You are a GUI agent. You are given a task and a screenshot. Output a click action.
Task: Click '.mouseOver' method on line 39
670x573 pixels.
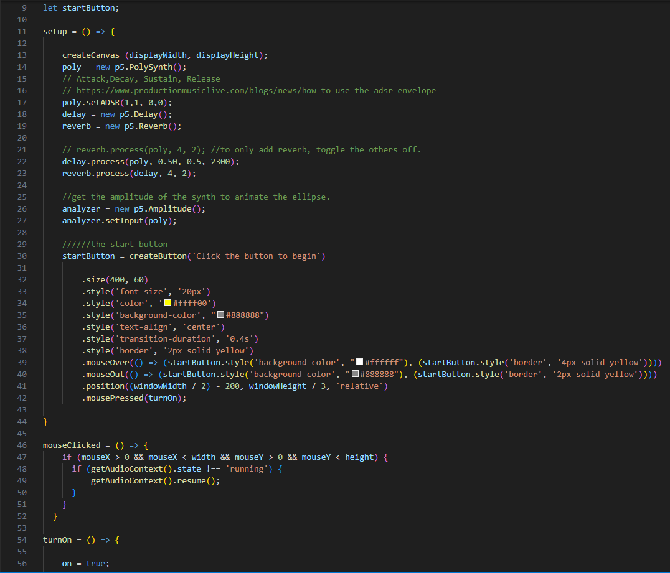105,363
